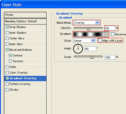
Task: Select the Stroke effect entry
Action: 25,90
